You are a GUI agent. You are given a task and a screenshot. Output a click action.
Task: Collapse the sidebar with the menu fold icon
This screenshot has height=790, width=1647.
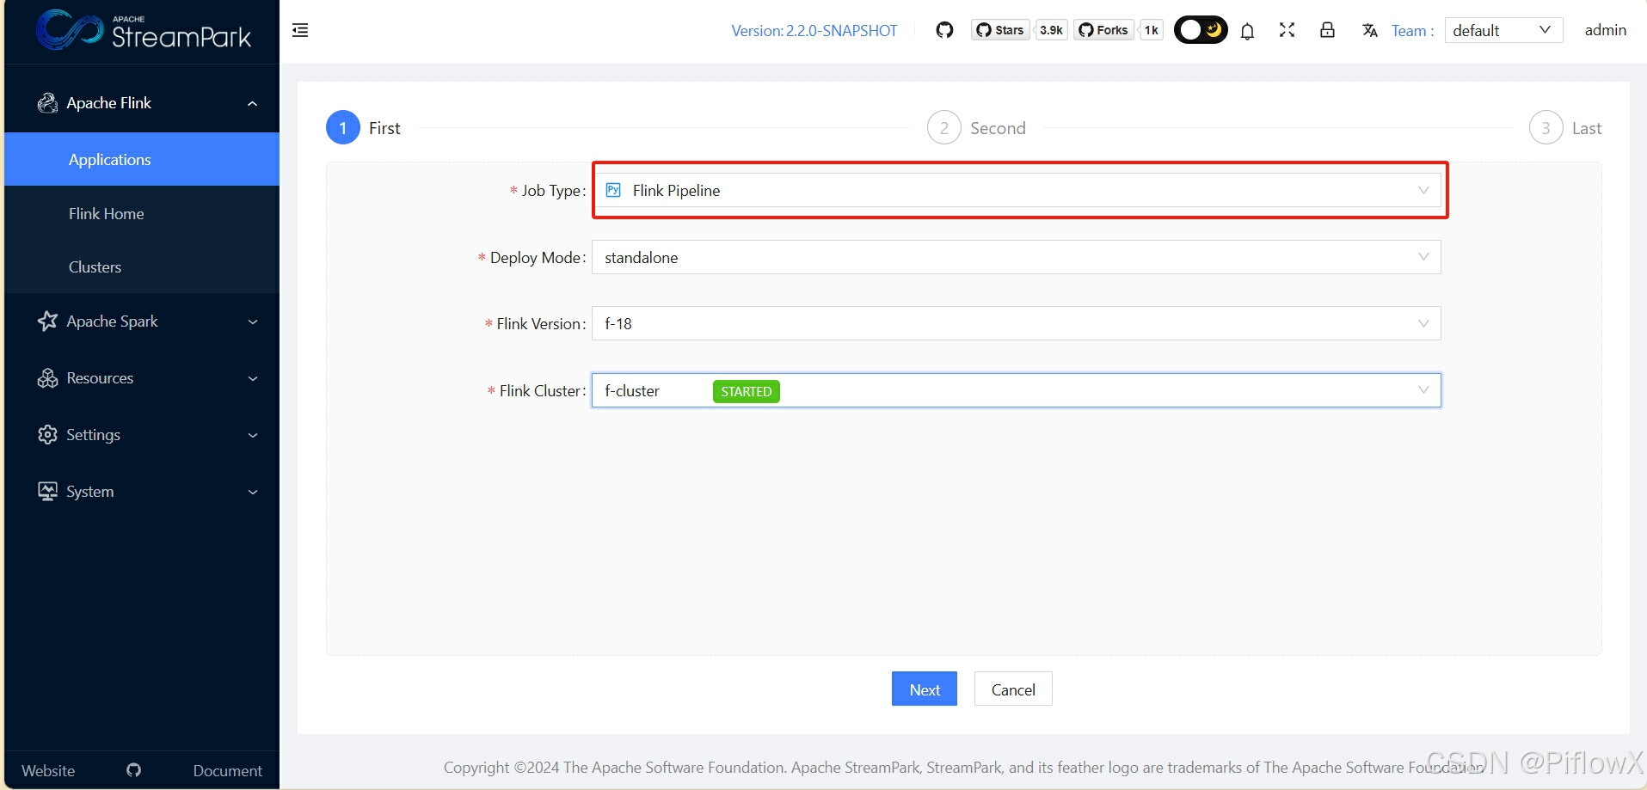coord(300,31)
